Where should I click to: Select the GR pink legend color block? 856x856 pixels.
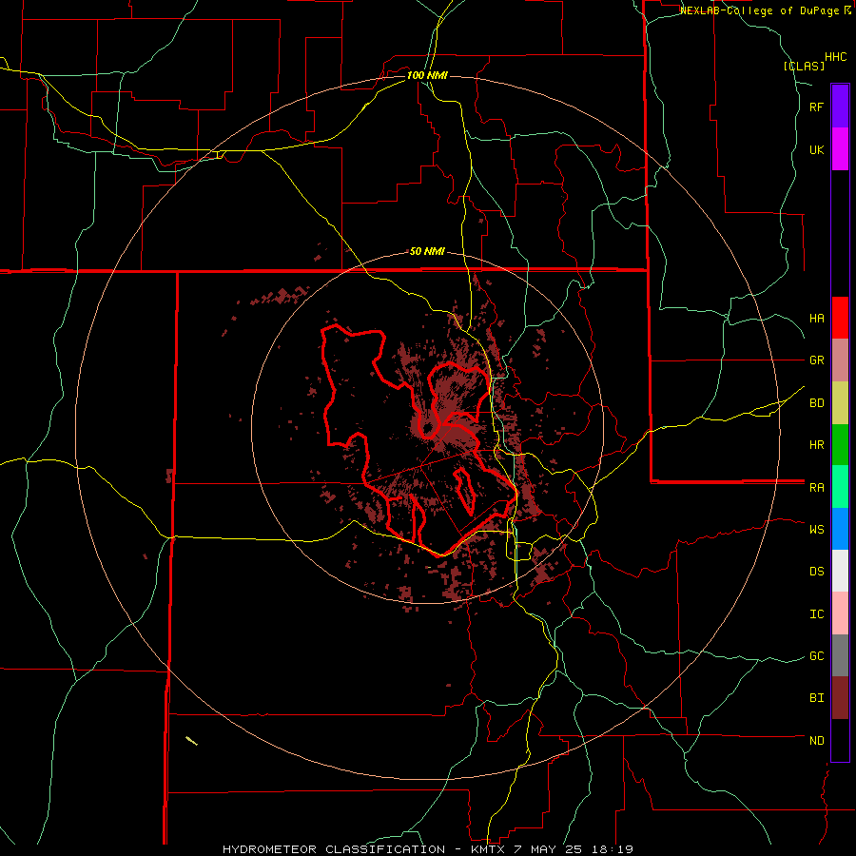point(840,360)
